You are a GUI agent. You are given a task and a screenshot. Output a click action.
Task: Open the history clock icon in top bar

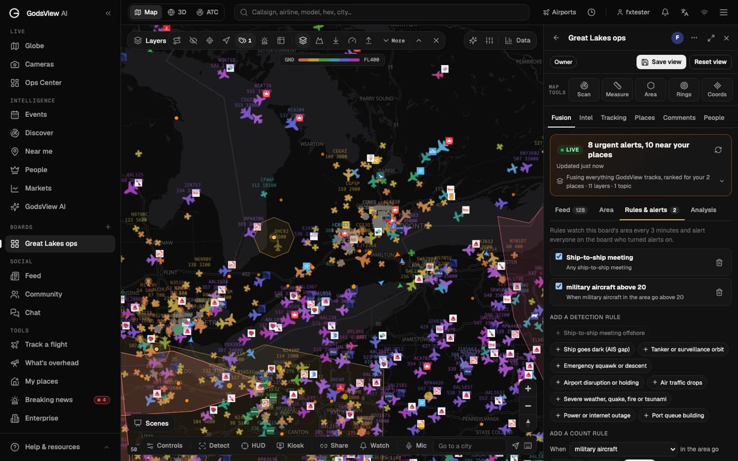591,12
